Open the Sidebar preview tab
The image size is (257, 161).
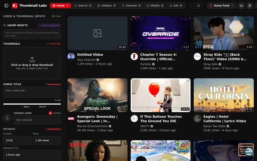tap(107, 5)
